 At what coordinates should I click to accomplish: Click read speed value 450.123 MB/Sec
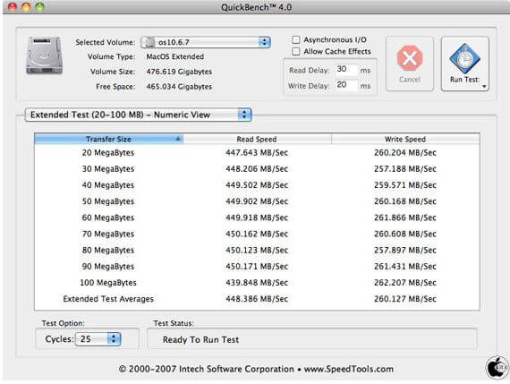point(257,251)
